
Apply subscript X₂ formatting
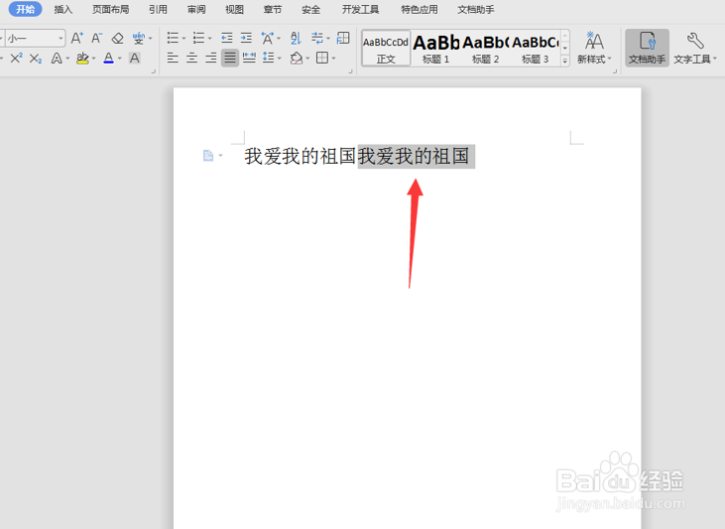click(36, 59)
